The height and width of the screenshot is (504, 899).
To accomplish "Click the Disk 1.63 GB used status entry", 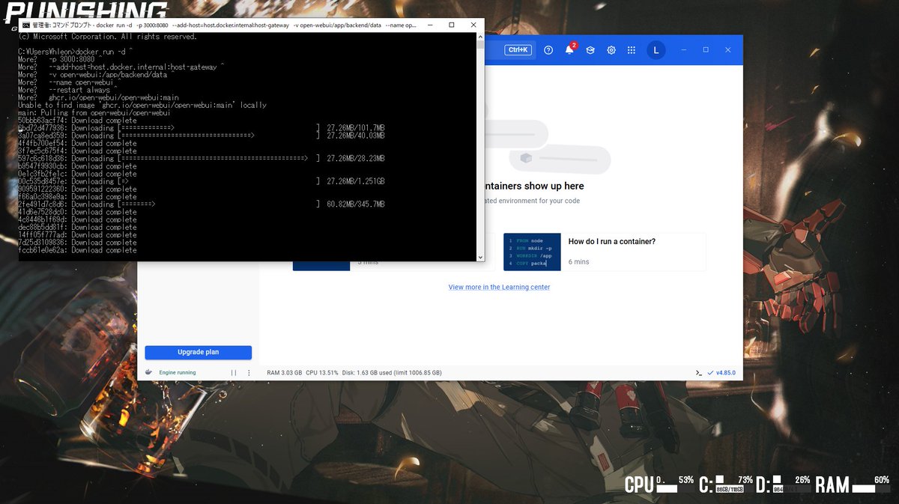I will tap(392, 373).
